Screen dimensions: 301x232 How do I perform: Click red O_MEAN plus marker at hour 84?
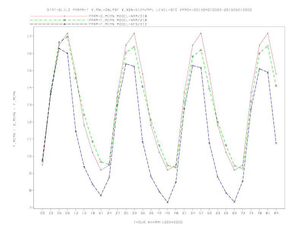coord(276,74)
